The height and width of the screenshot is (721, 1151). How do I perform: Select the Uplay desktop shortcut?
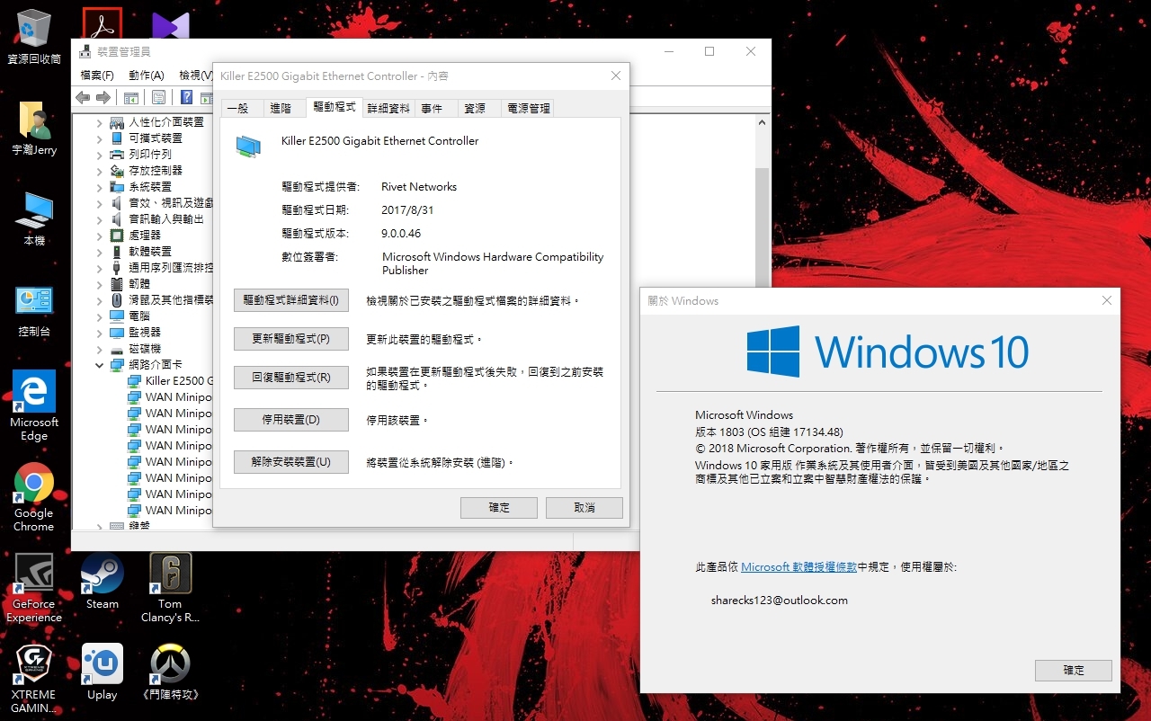point(103,672)
